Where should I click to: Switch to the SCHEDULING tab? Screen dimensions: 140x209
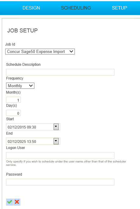pyautogui.click(x=76, y=8)
